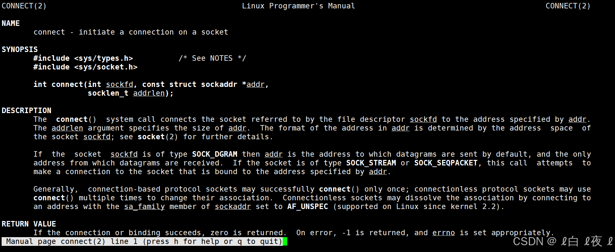Click the See NOTES comment
The image size is (615, 252).
[x=212, y=58]
